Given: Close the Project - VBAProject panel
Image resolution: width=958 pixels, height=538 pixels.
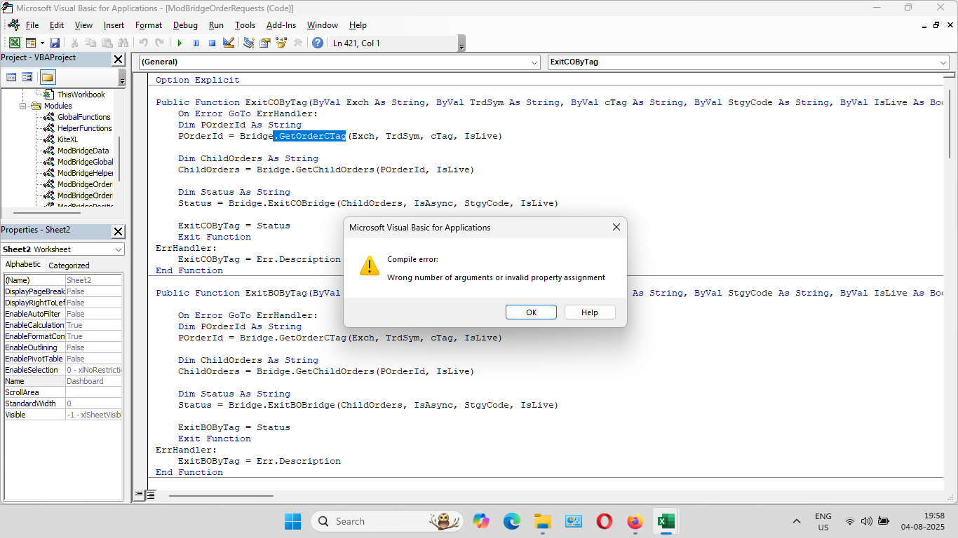Looking at the screenshot, I should pos(119,60).
